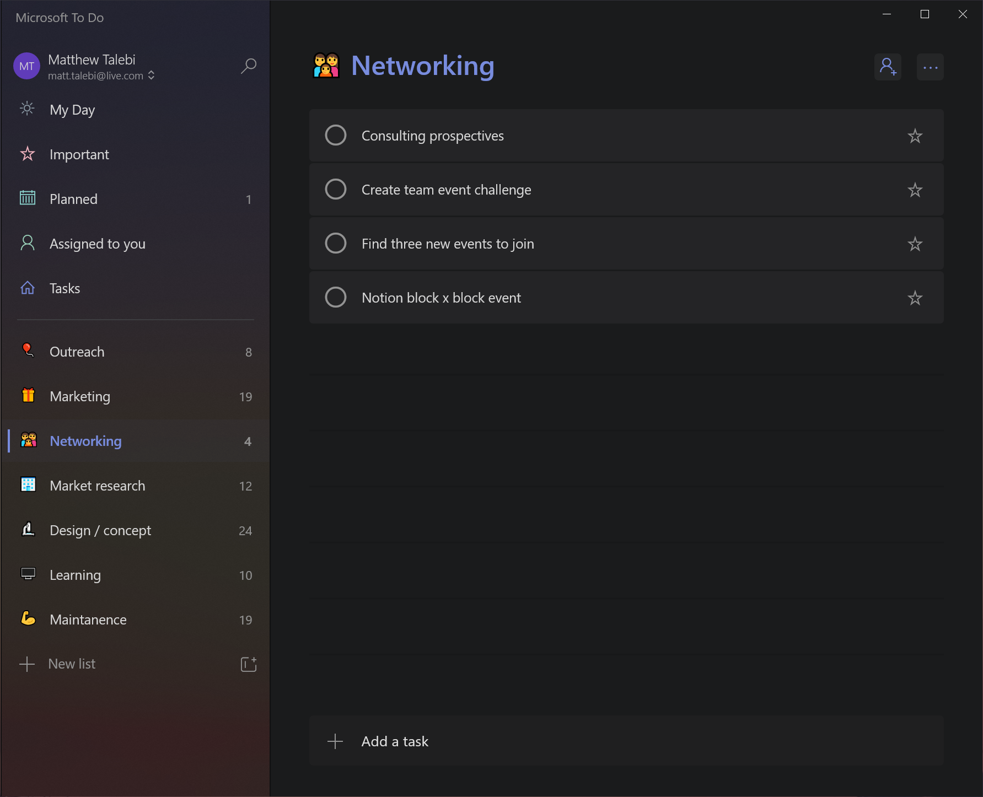Mark Consulting prospectives as complete
983x797 pixels.
(336, 135)
